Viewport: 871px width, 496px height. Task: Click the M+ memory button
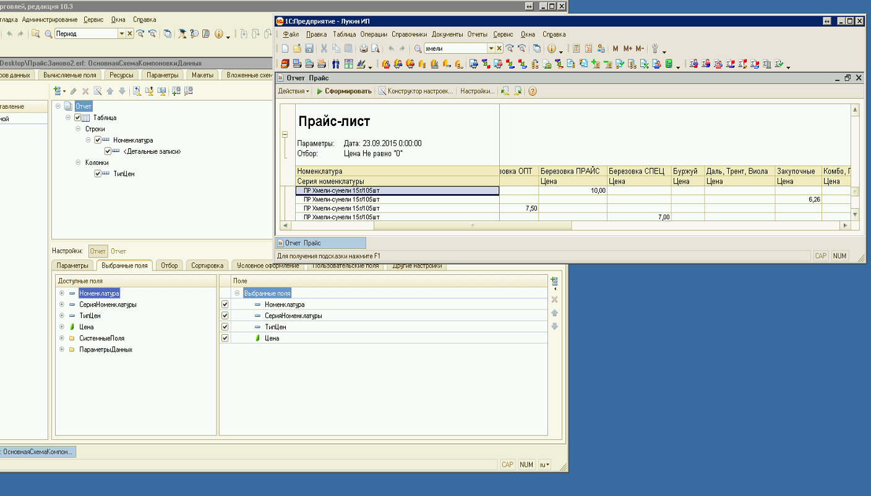627,49
